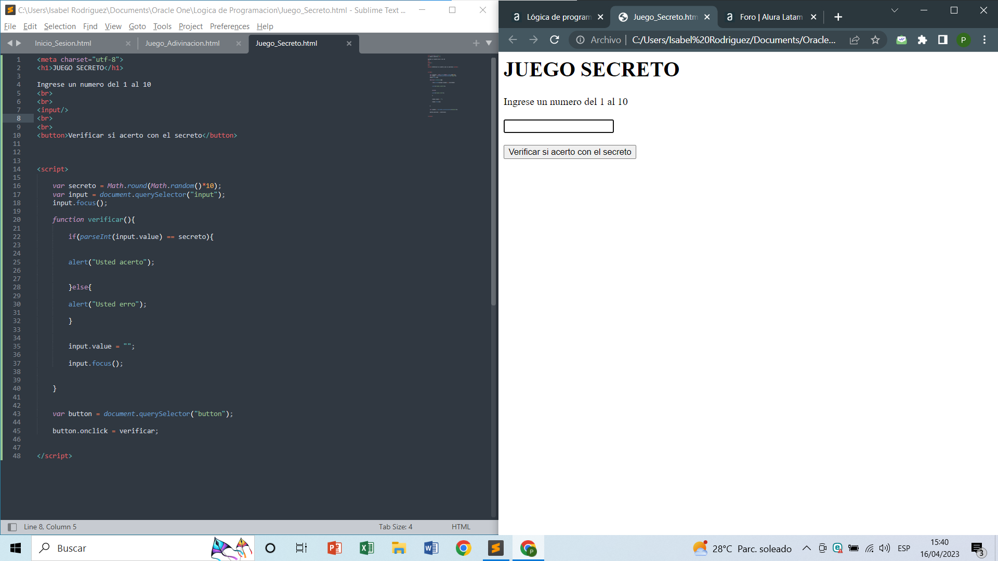Image resolution: width=998 pixels, height=561 pixels.
Task: Click the Buscar taskbar search box
Action: (x=143, y=548)
